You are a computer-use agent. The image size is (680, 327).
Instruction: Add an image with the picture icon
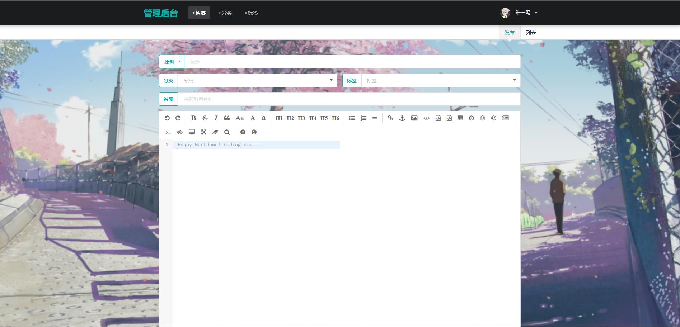(414, 118)
